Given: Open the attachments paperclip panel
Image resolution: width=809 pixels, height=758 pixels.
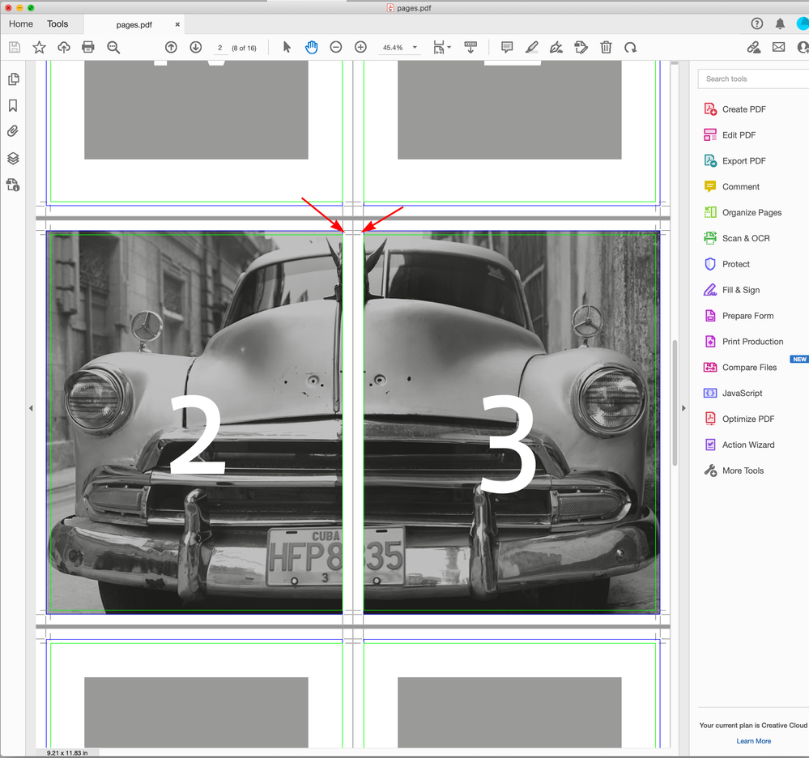Looking at the screenshot, I should [13, 131].
